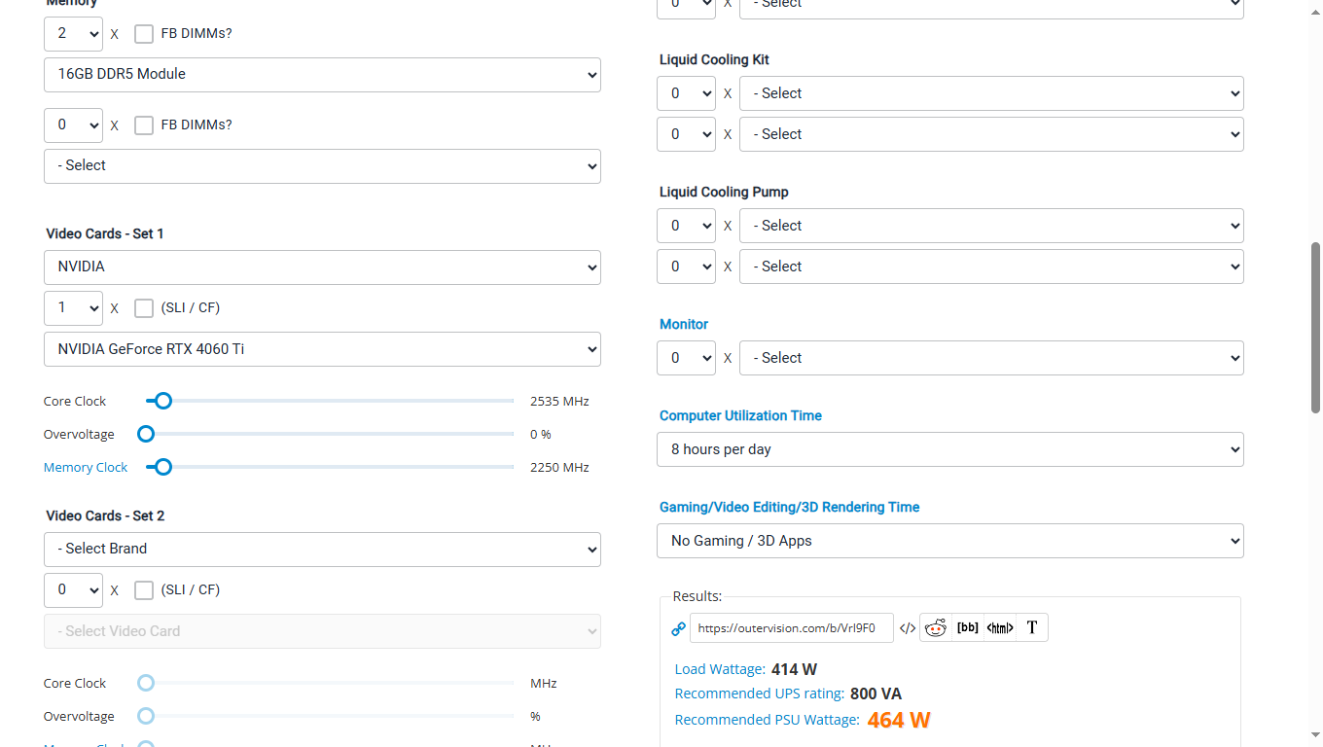Open the NVIDIA brand dropdown in Set 1

[322, 267]
